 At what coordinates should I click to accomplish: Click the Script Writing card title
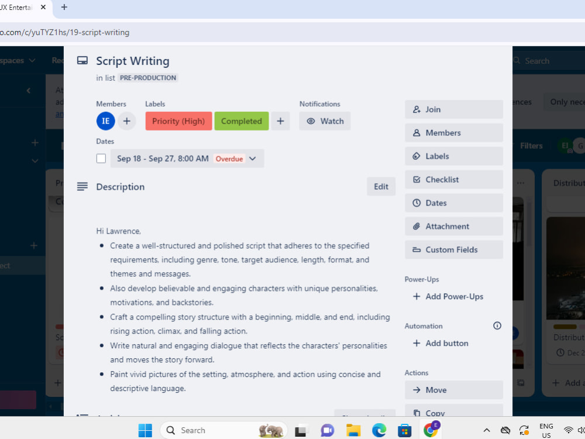click(x=133, y=61)
